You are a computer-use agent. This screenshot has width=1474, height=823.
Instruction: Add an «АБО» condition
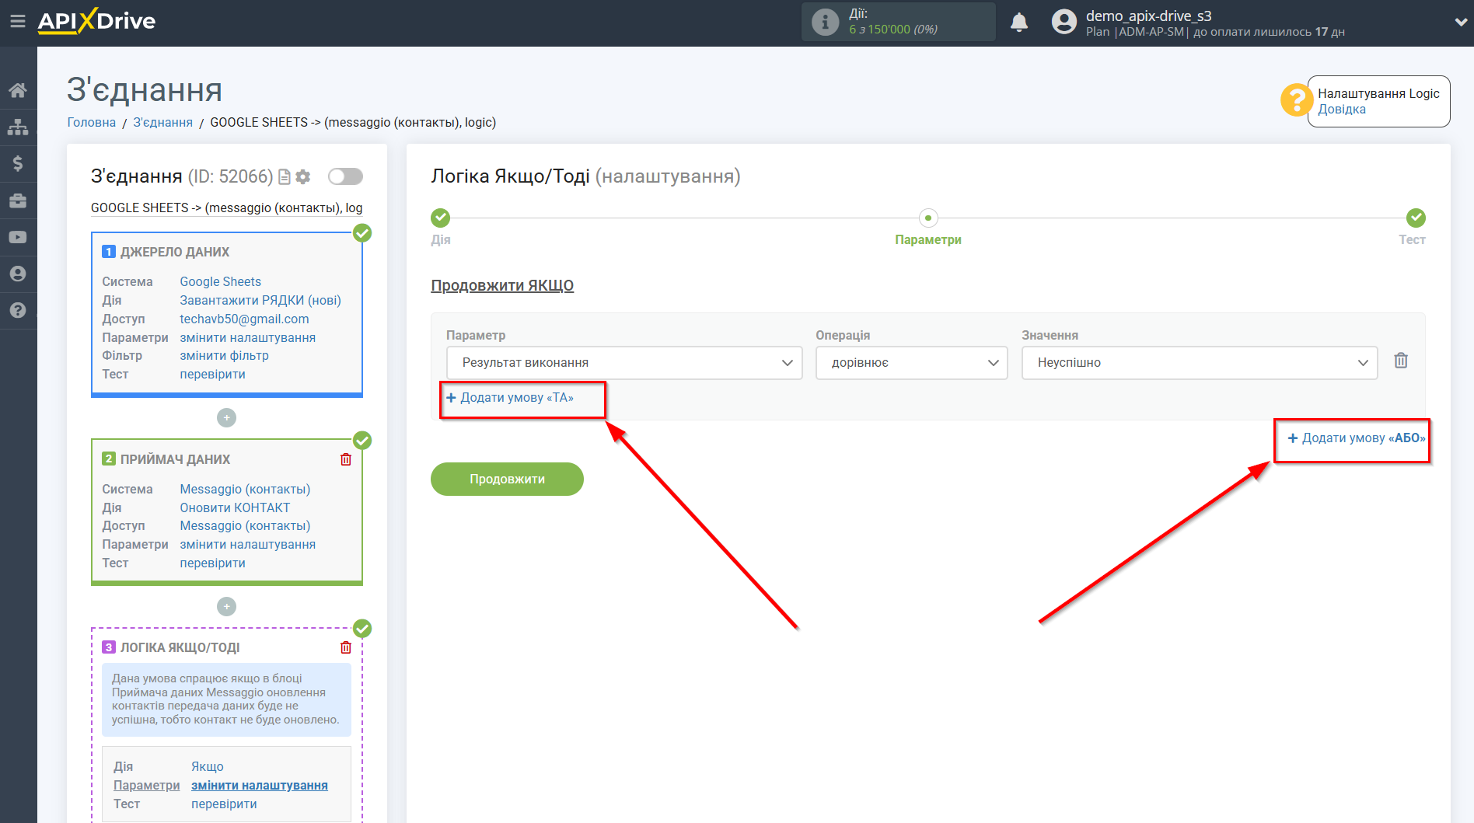click(1356, 438)
